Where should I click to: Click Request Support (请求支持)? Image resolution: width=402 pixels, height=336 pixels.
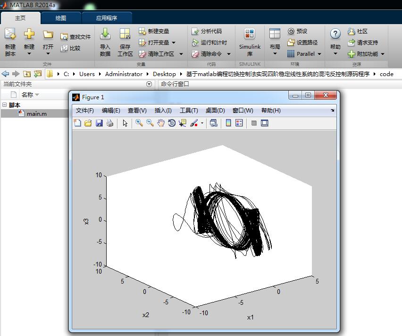tap(363, 43)
